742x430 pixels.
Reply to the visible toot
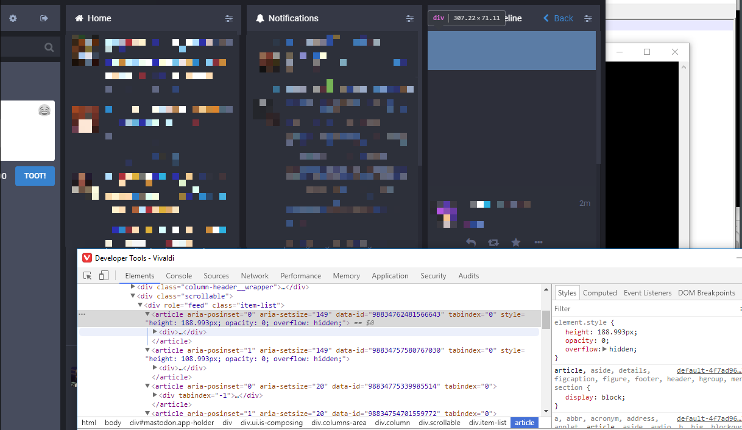pos(471,242)
